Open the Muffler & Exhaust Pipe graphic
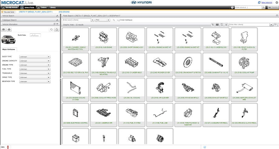Image resolution: width=279 pixels, height=149 pixels. click(244, 90)
